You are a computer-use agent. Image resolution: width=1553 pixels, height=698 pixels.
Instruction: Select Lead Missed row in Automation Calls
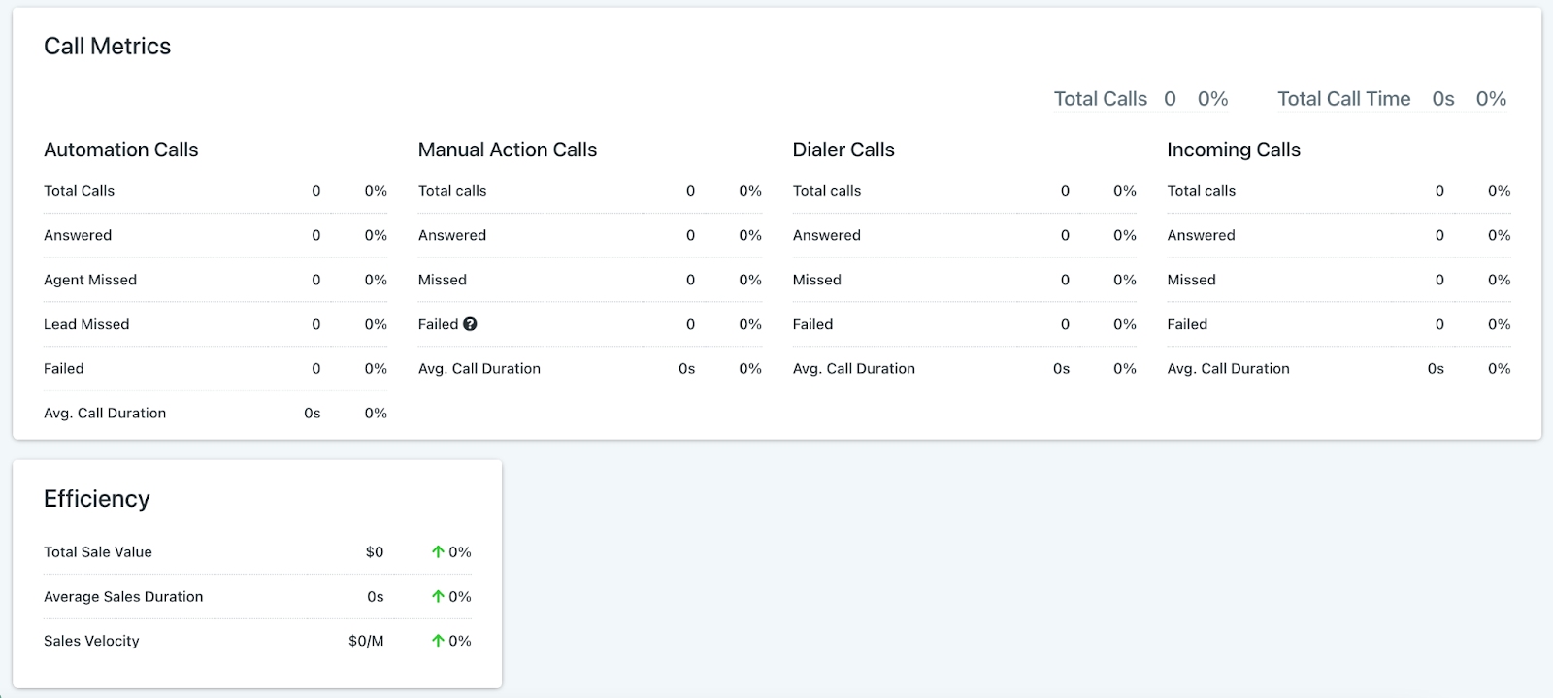click(x=86, y=324)
